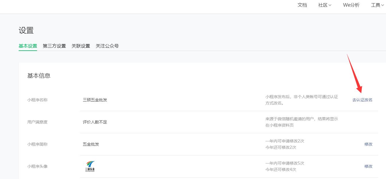The height and width of the screenshot is (179, 386).
Task: Expand the 社区 dropdown chevron
Action: [x=330, y=5]
